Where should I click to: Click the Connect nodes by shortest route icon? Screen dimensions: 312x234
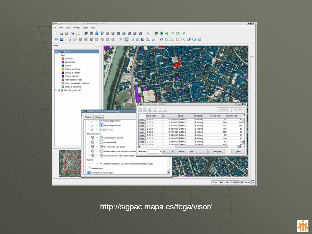click(x=101, y=151)
